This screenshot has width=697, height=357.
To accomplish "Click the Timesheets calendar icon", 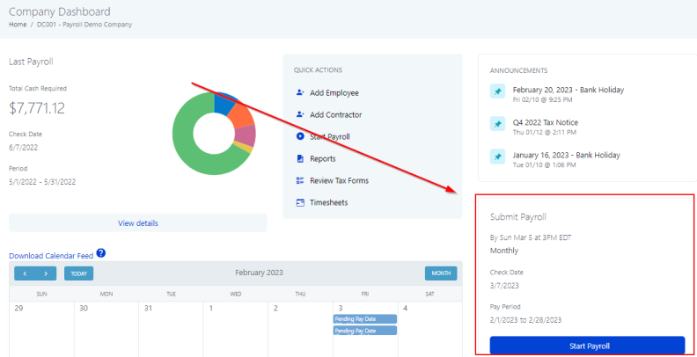I will (300, 202).
